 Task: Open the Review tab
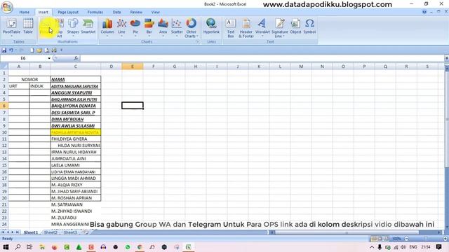(x=136, y=13)
